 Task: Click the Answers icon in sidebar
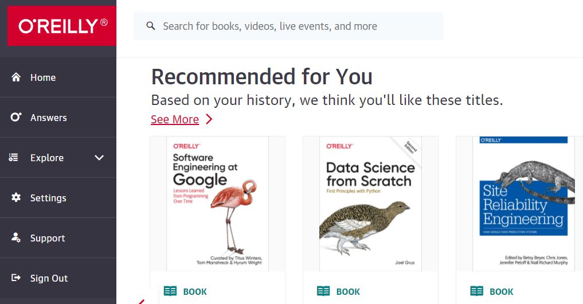point(16,118)
